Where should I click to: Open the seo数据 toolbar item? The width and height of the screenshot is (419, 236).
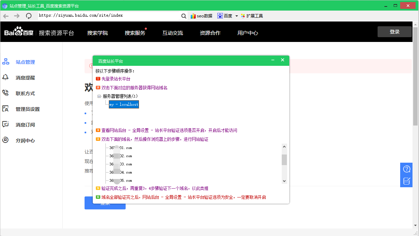pyautogui.click(x=201, y=16)
